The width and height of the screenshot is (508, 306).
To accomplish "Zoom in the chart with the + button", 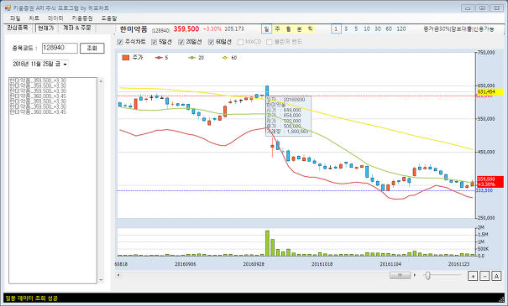I will coord(473,276).
